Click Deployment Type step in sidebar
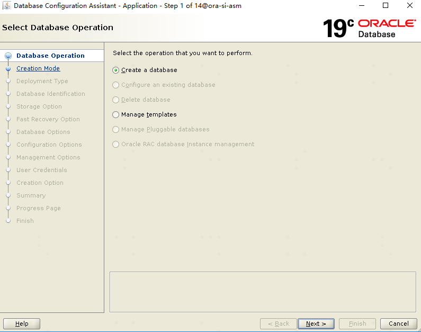Image resolution: width=421 pixels, height=332 pixels. [42, 81]
